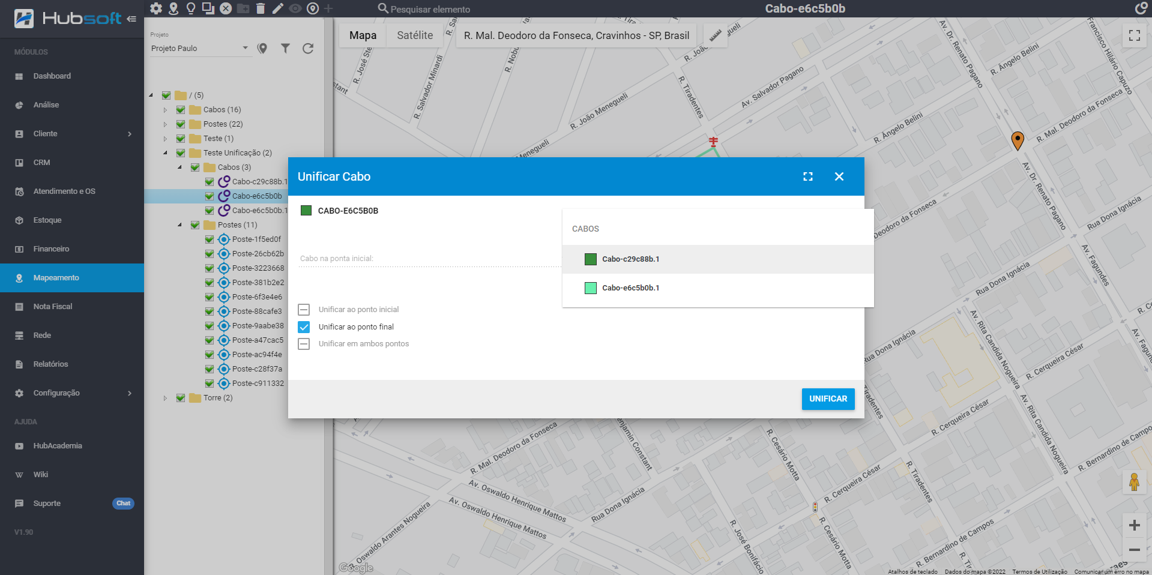Collapse the sidebar with the Hubsoft arrow icon

131,19
